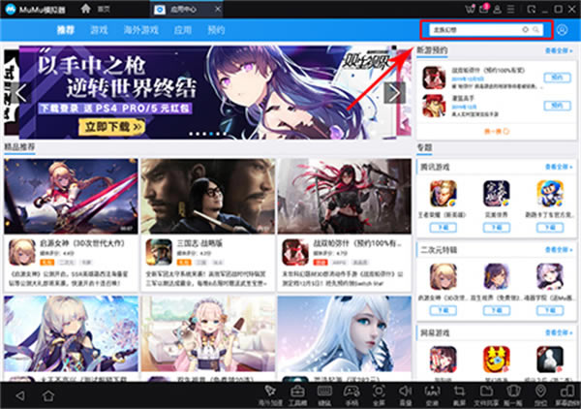Select the 预约 navigation tab

pyautogui.click(x=216, y=30)
